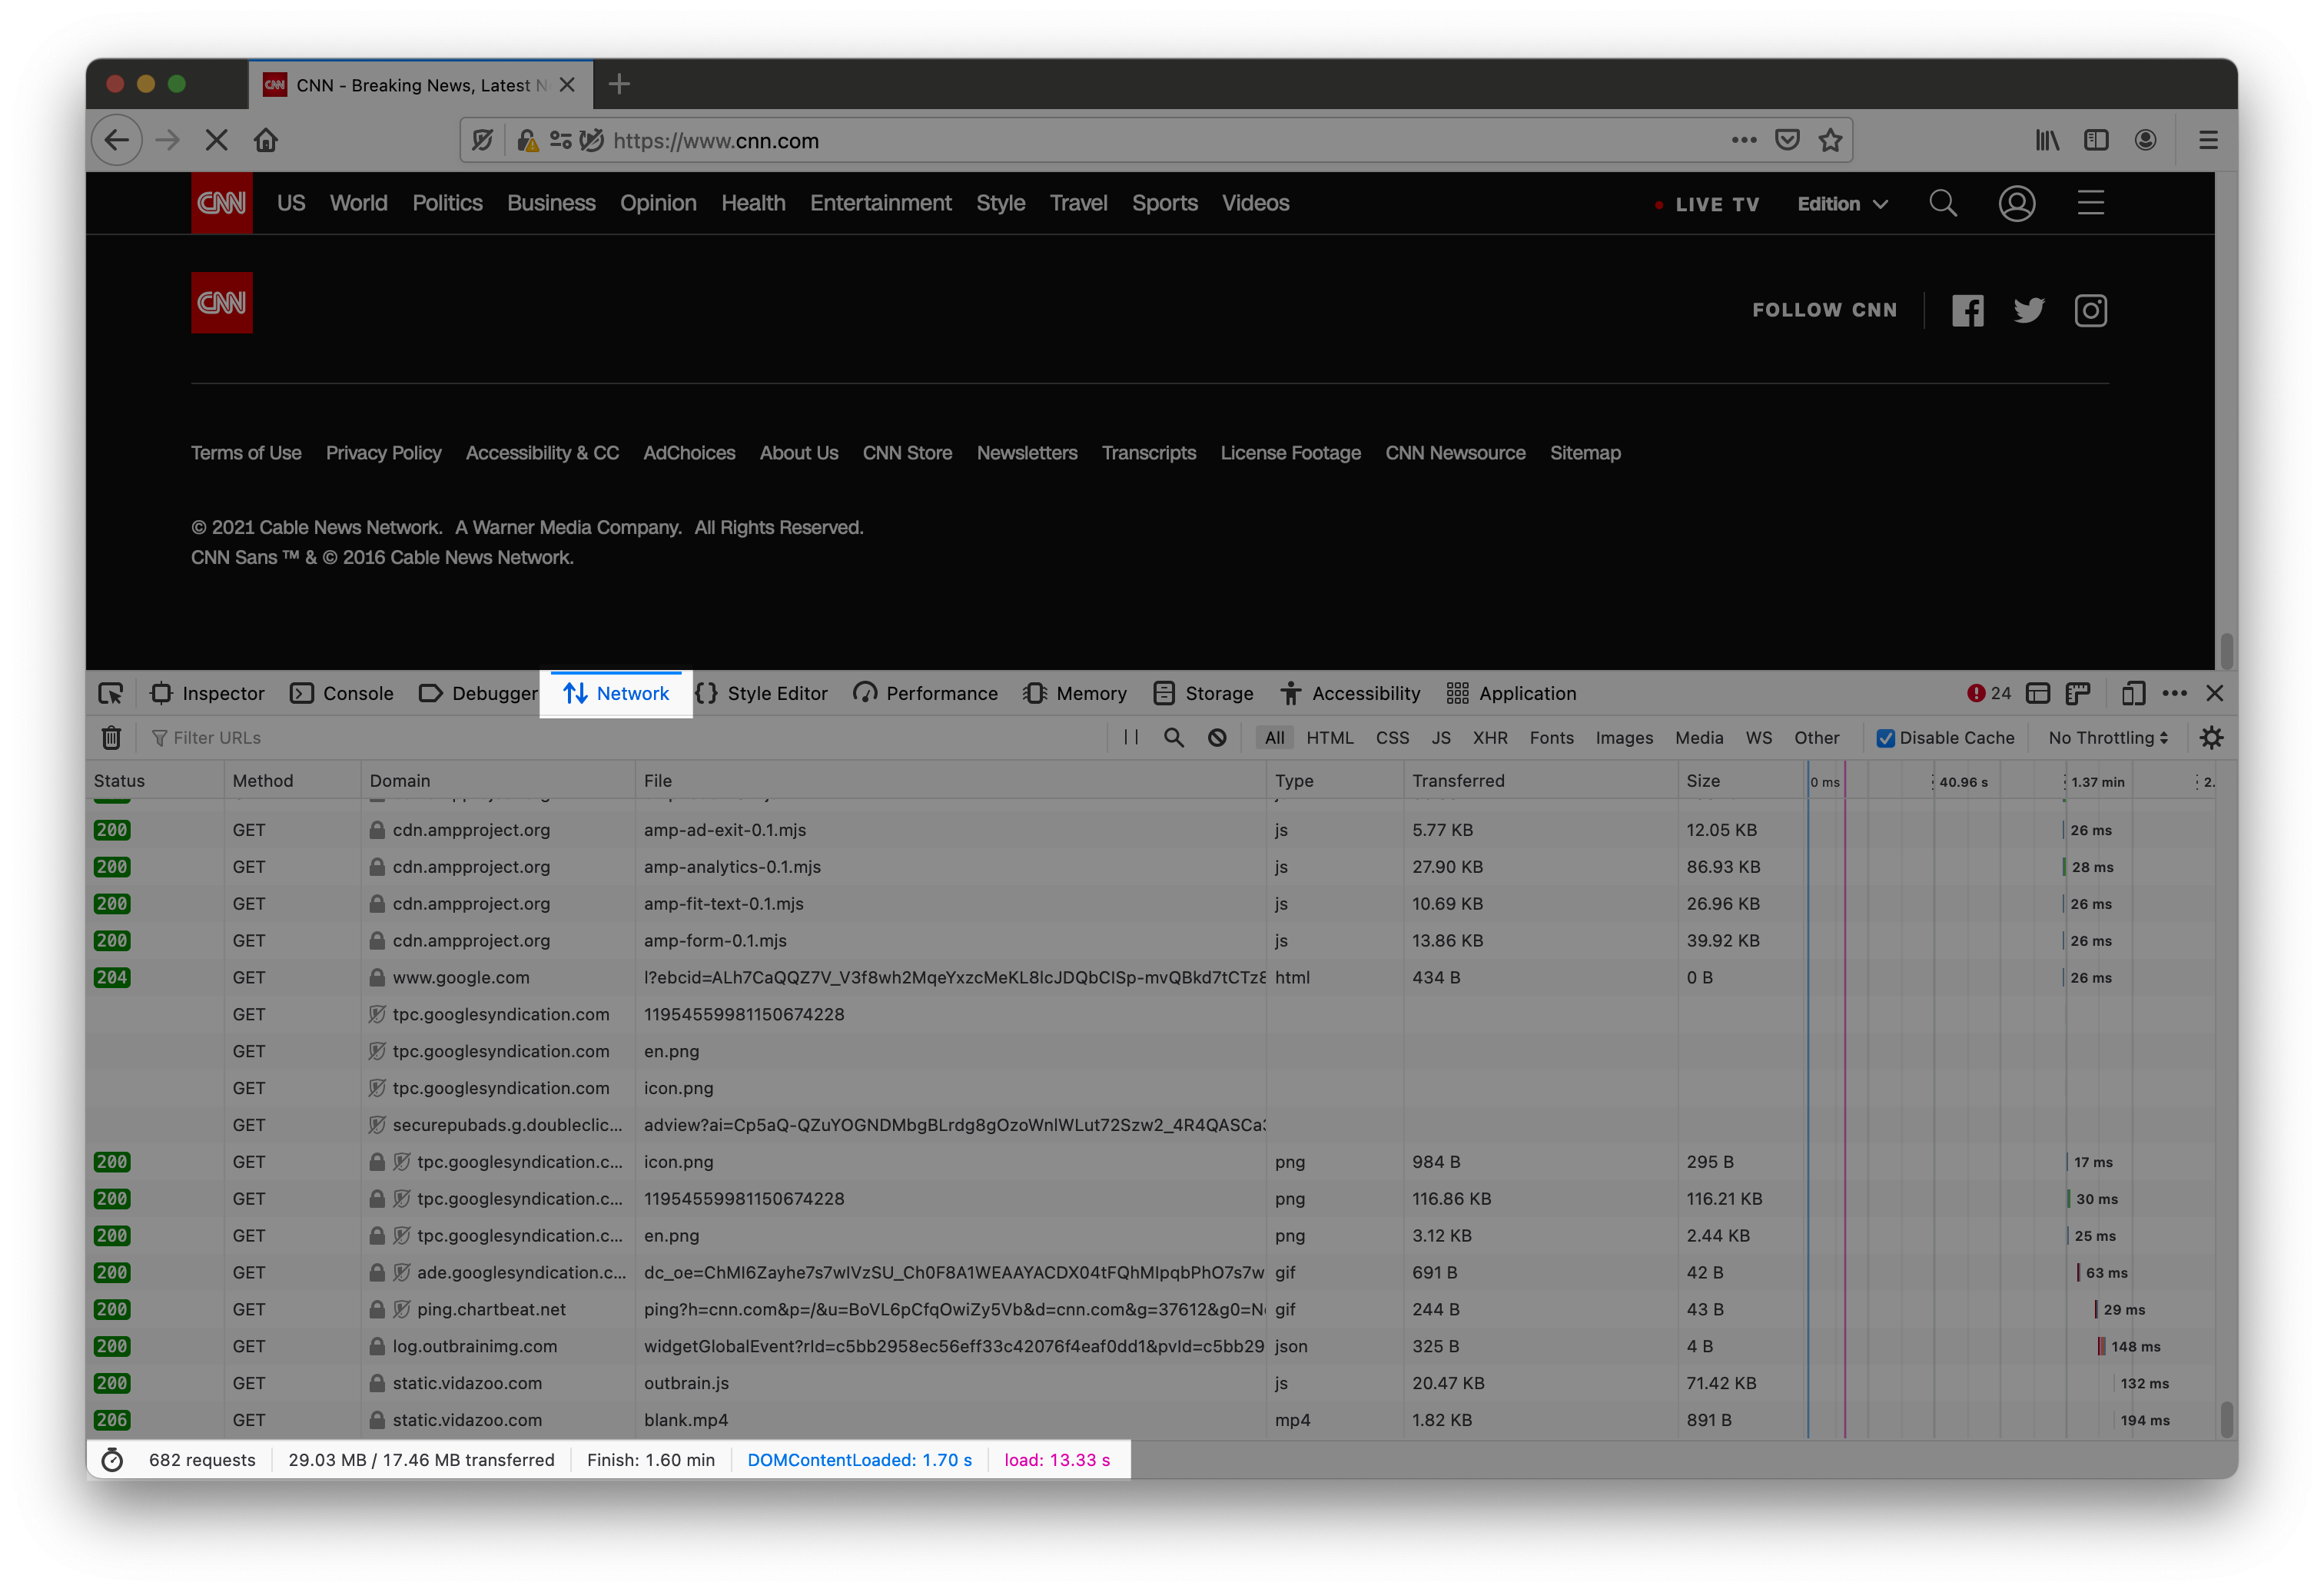Sort by the Domain column header
This screenshot has height=1592, width=2324.
[x=497, y=781]
